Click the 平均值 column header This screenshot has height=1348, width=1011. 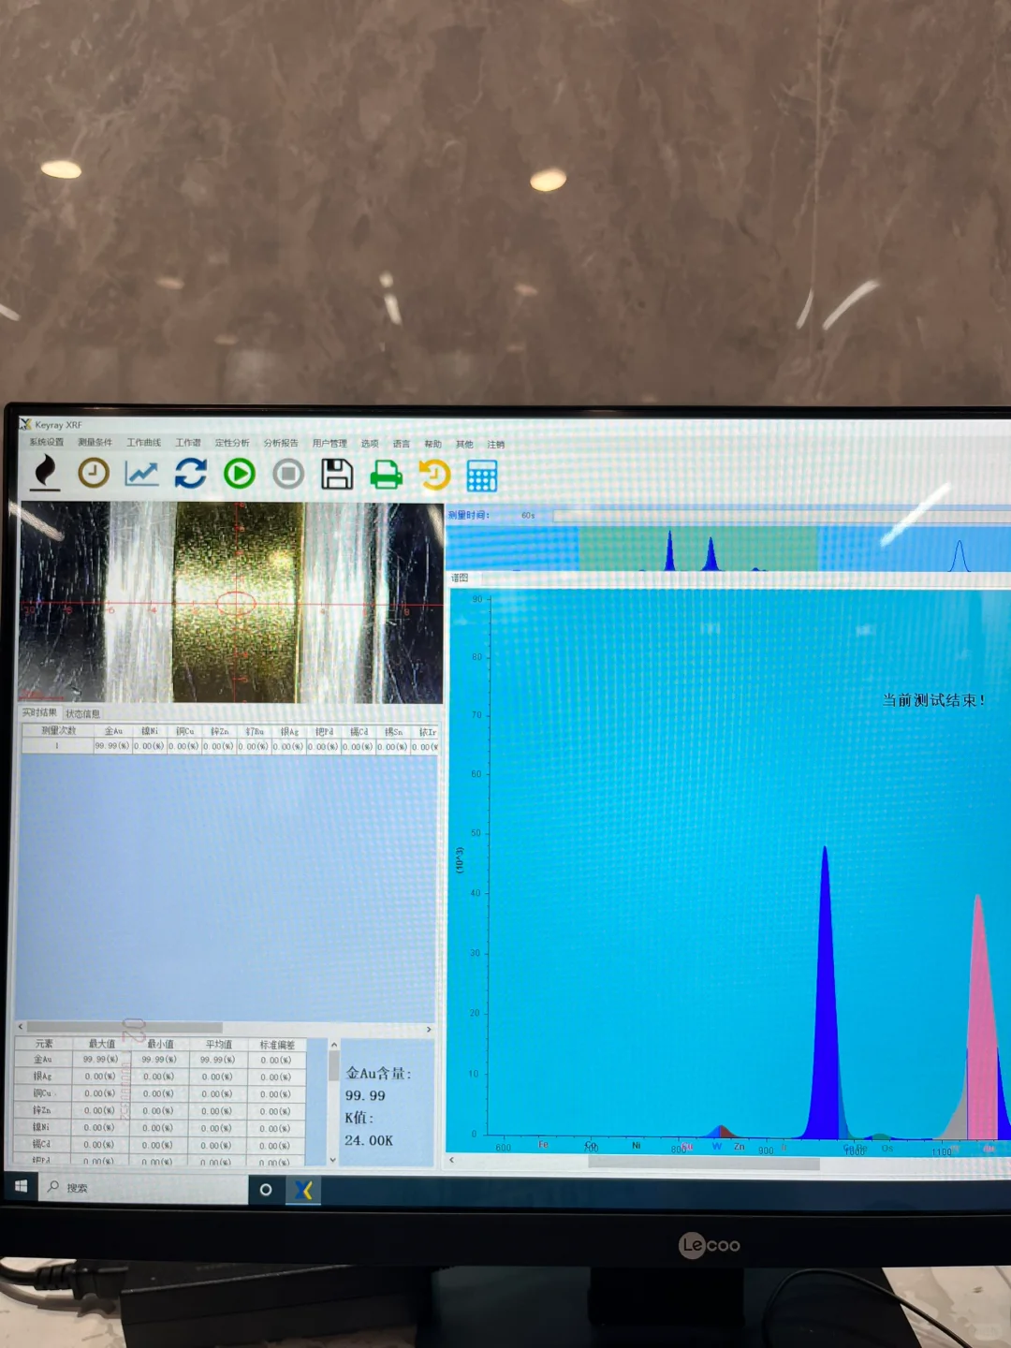(217, 1044)
